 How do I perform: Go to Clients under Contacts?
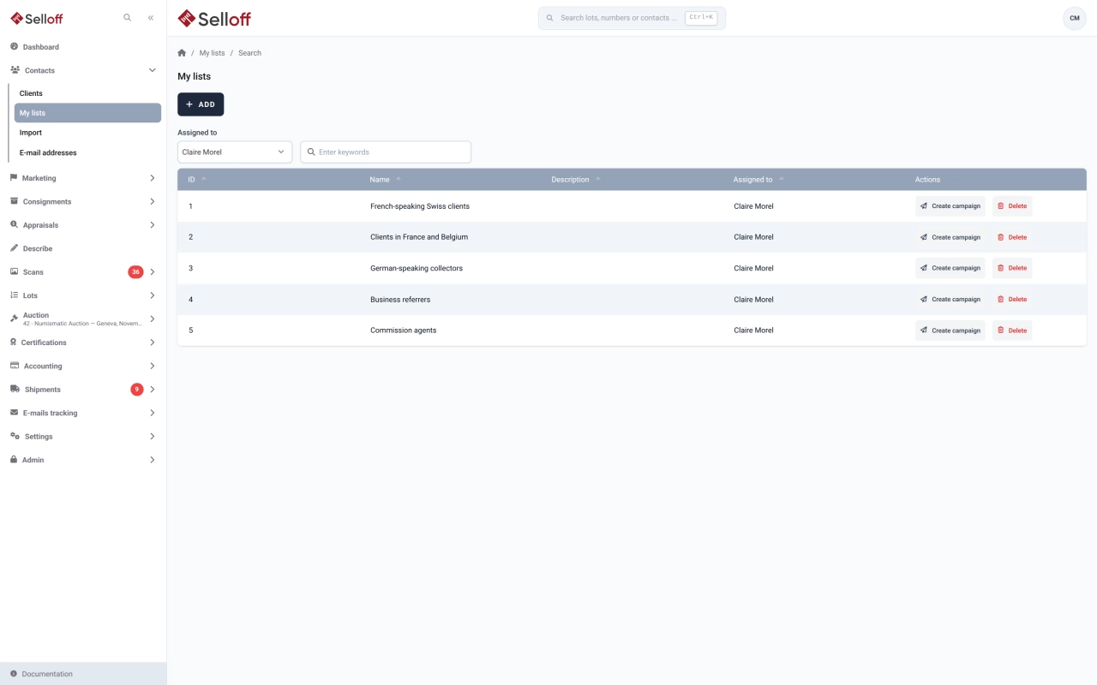[x=87, y=93]
